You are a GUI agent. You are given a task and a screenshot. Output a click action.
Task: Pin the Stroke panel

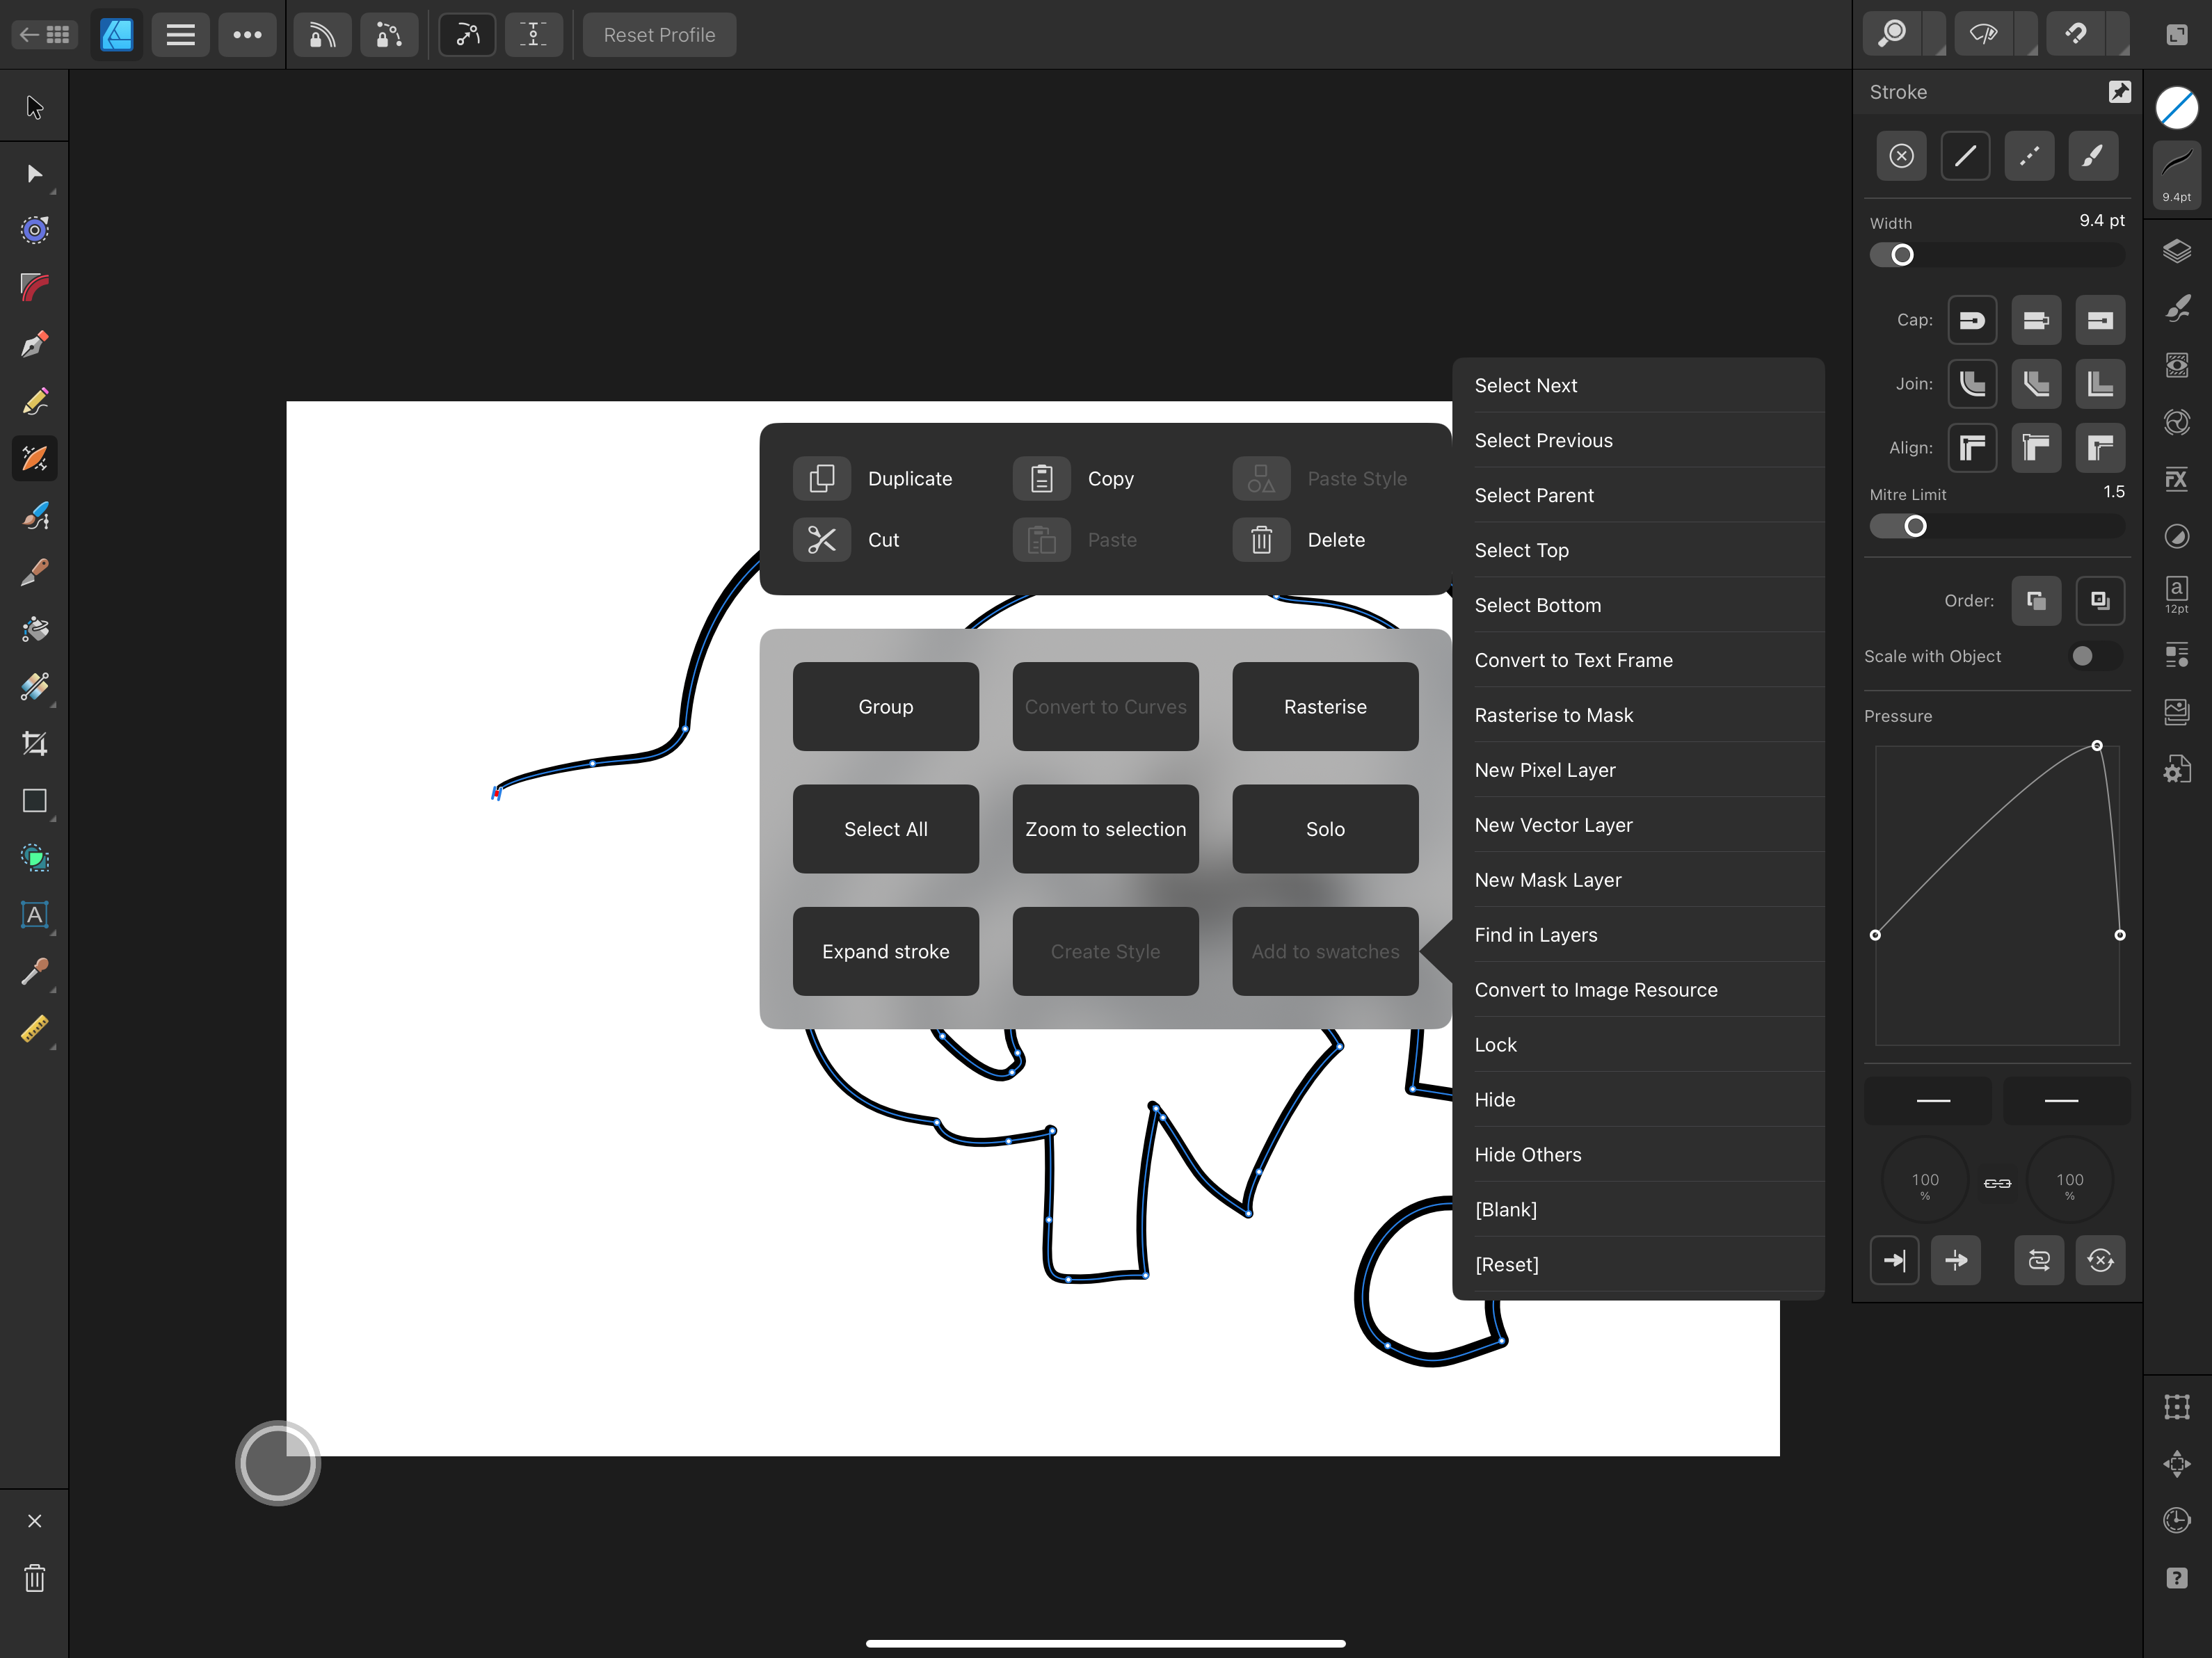(2119, 92)
